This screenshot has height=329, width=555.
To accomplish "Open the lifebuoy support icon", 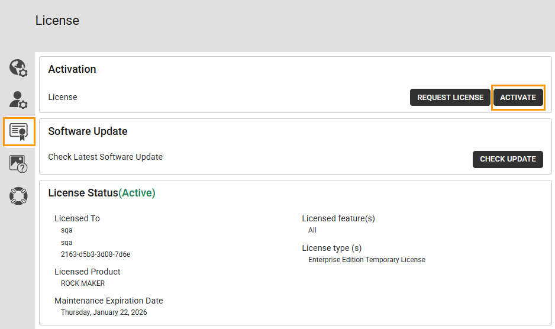I will click(18, 195).
